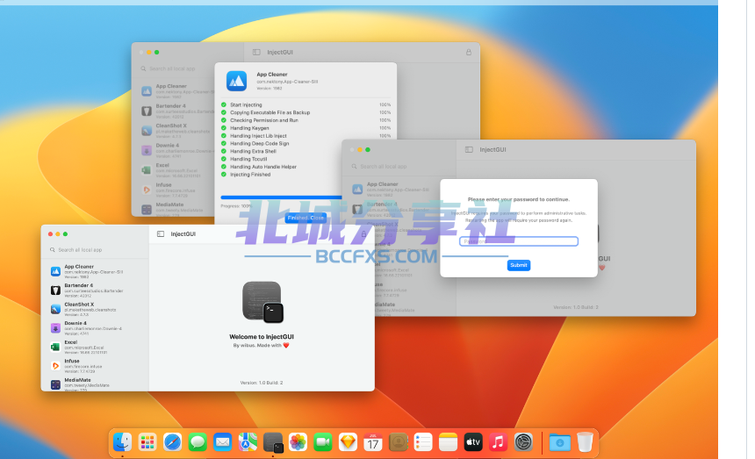This screenshot has width=755, height=459.
Task: Open Music from the Dock
Action: click(x=499, y=441)
